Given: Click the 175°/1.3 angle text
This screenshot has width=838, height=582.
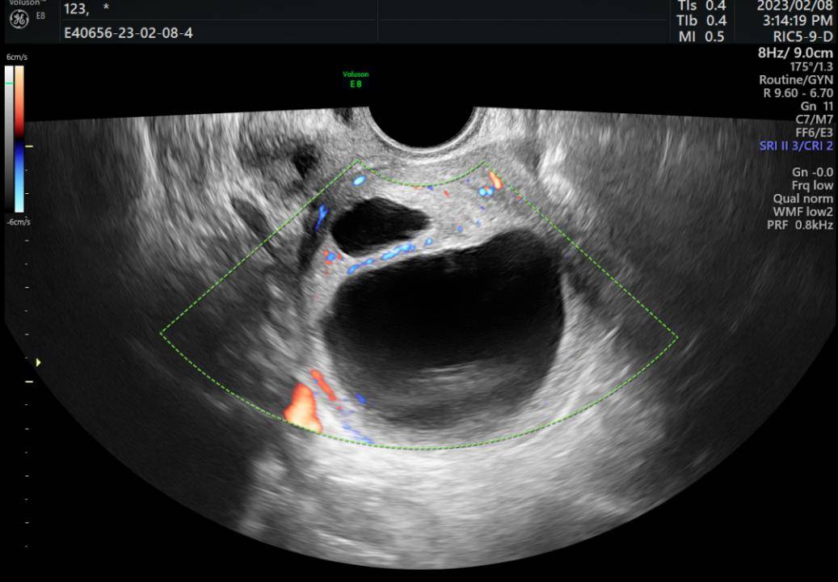Looking at the screenshot, I should click(x=811, y=67).
